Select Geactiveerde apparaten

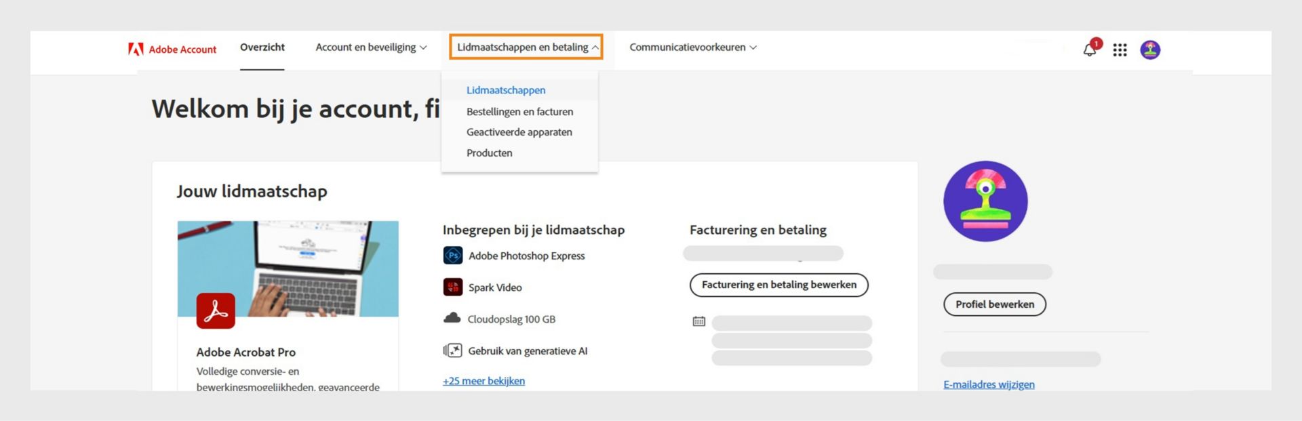coord(519,132)
